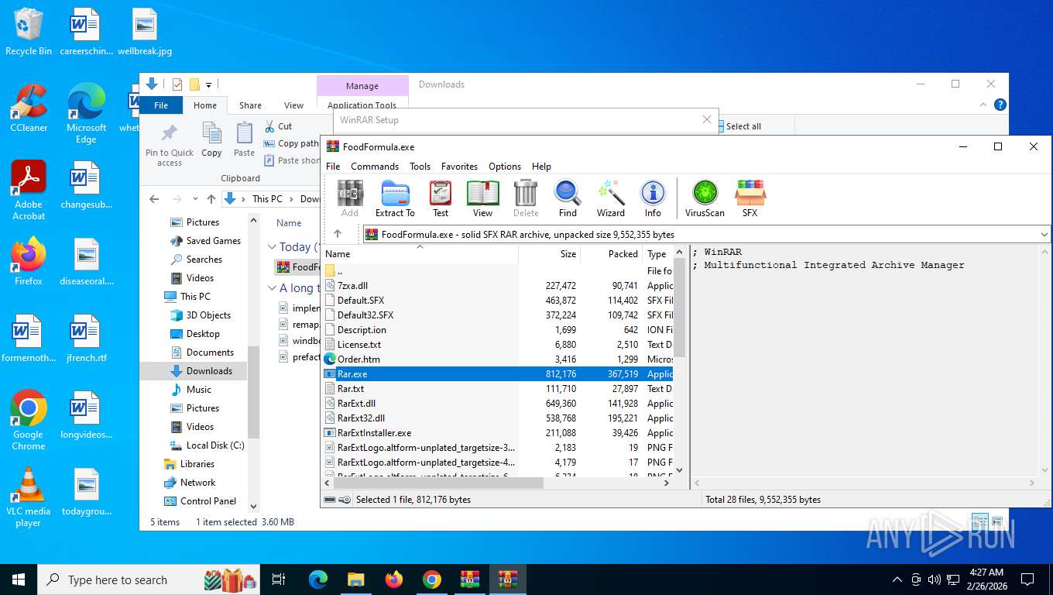
Task: Collapse the Explorer ribbon with the chevron
Action: tap(984, 105)
